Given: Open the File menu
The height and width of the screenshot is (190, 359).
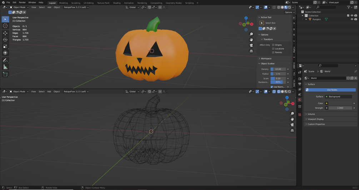Looking at the screenshot, I should click(8, 2).
